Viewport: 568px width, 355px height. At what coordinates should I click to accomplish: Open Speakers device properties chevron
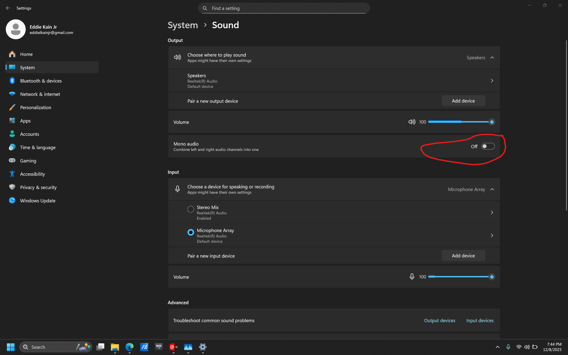pos(492,81)
